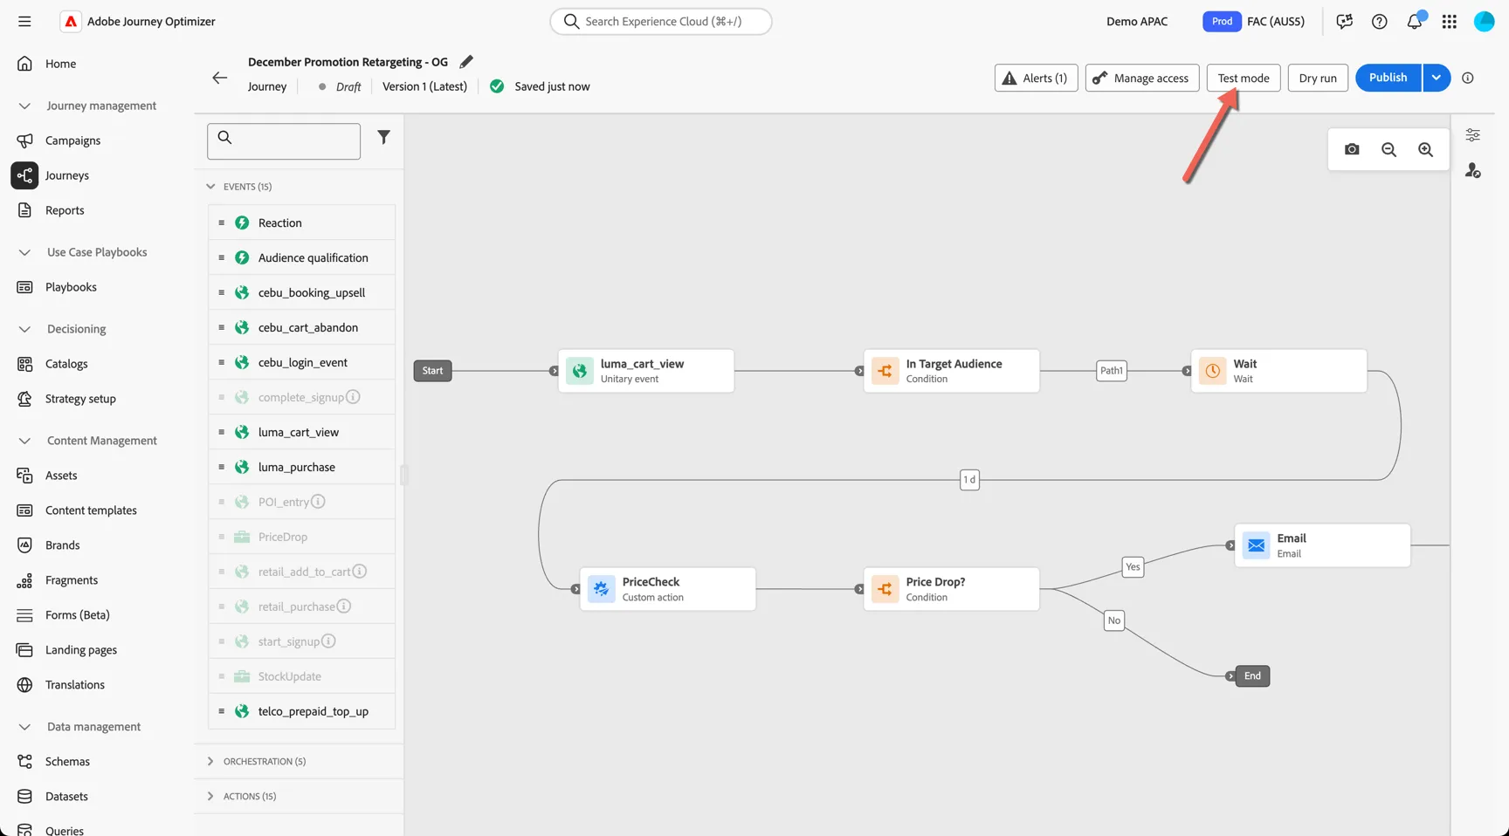The height and width of the screenshot is (836, 1509).
Task: Select the telco_prepaid_top_up event item
Action: pos(302,711)
